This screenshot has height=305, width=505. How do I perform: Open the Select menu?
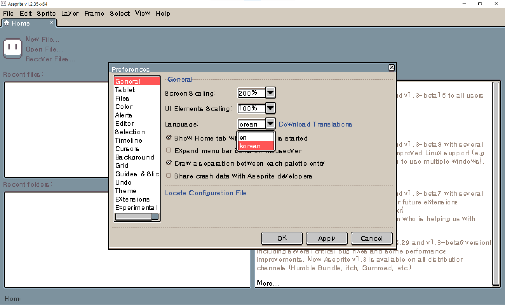(120, 14)
